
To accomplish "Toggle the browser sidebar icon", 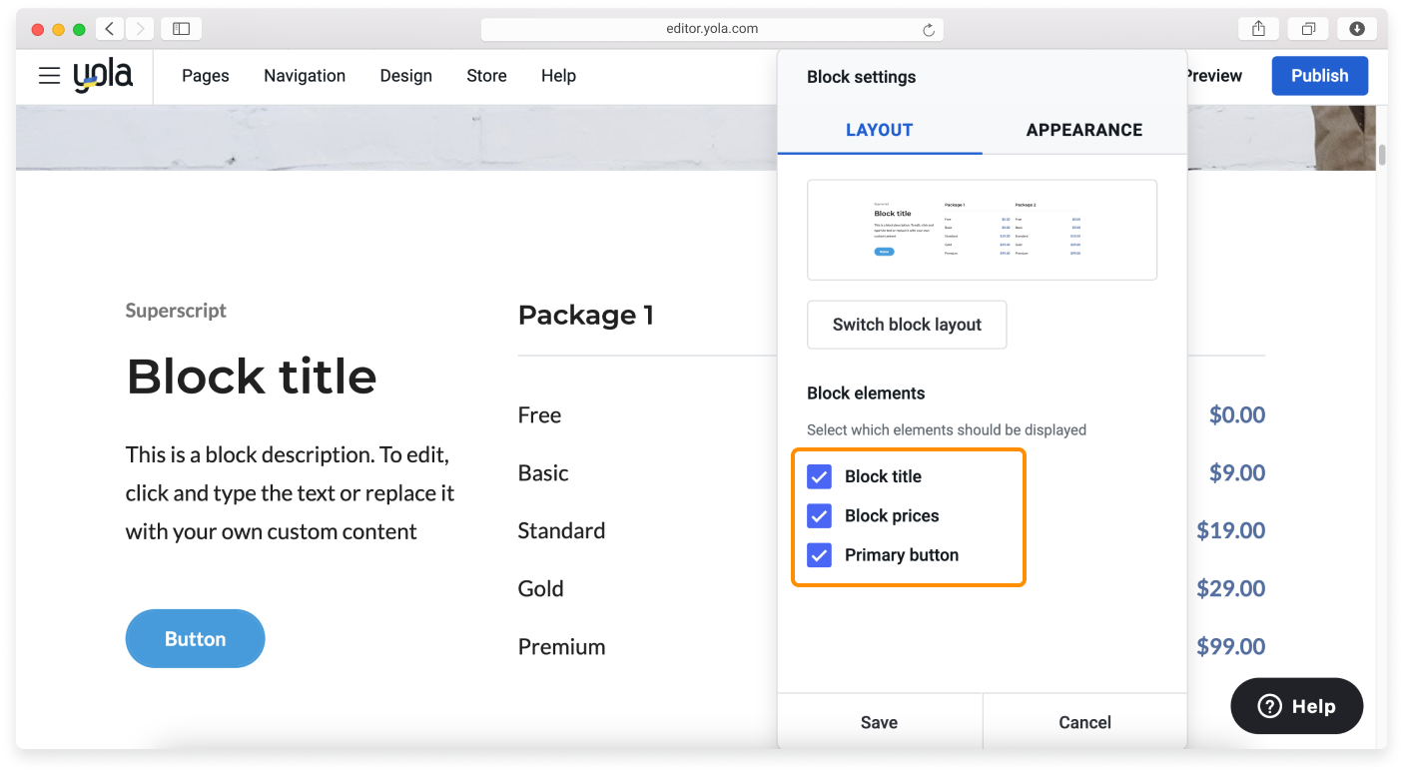I will [x=181, y=28].
